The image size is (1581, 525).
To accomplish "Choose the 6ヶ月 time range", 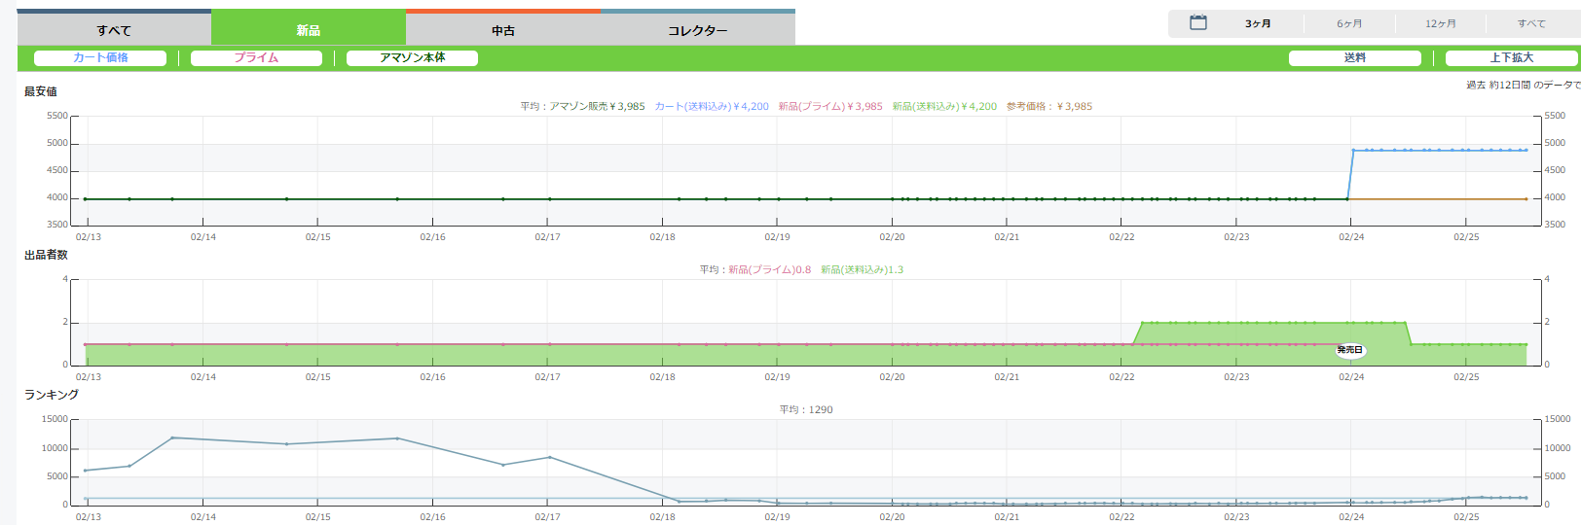I will (1349, 23).
